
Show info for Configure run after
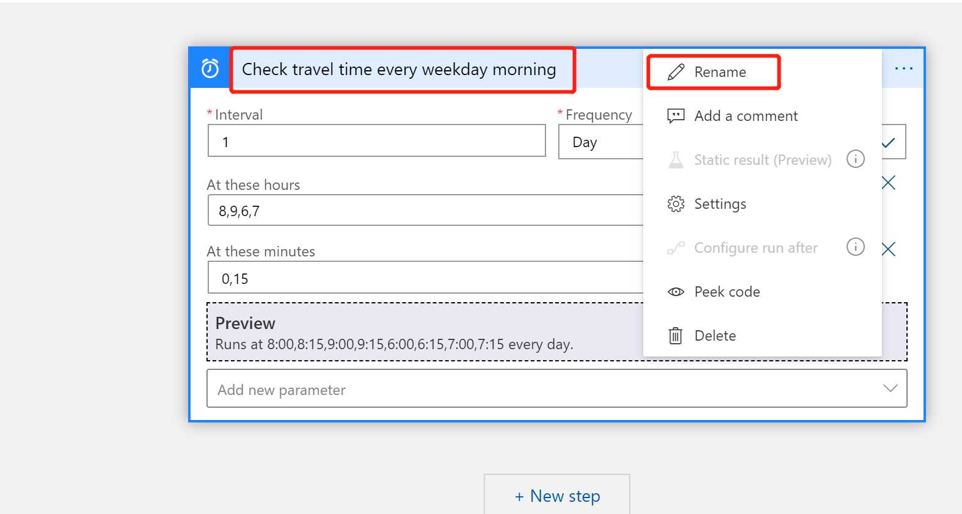tap(855, 247)
